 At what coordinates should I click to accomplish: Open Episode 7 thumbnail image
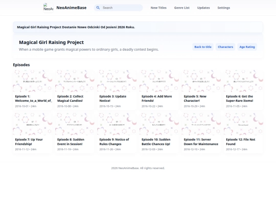[33, 124]
